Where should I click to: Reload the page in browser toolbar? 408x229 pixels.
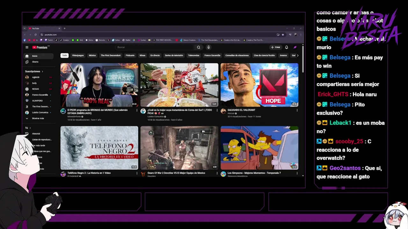point(35,35)
